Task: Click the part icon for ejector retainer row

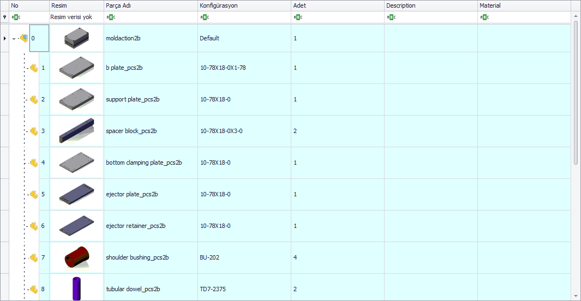Action: click(34, 226)
